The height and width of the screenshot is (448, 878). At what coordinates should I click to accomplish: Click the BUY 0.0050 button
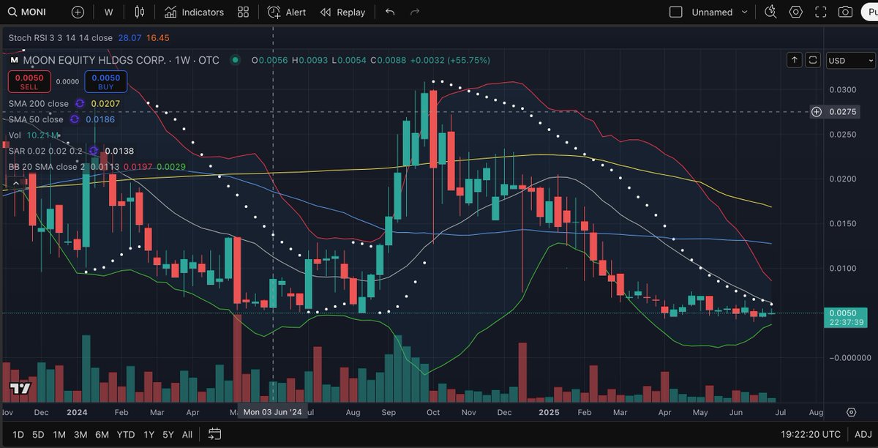pyautogui.click(x=105, y=81)
